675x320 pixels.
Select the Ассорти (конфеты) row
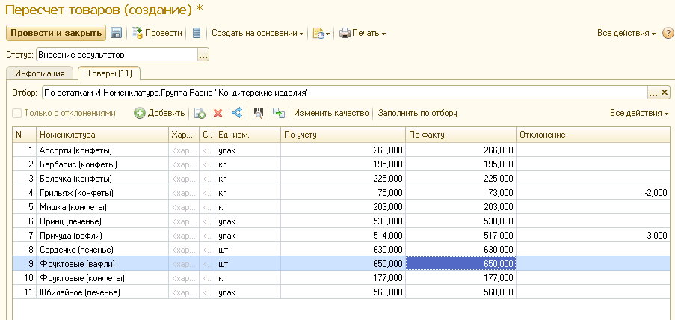tap(342, 150)
